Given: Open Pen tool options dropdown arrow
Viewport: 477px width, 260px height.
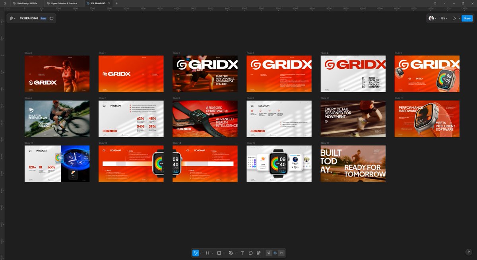Looking at the screenshot, I should 236,253.
